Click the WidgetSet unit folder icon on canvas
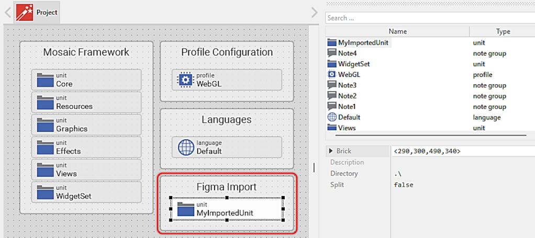 point(46,192)
